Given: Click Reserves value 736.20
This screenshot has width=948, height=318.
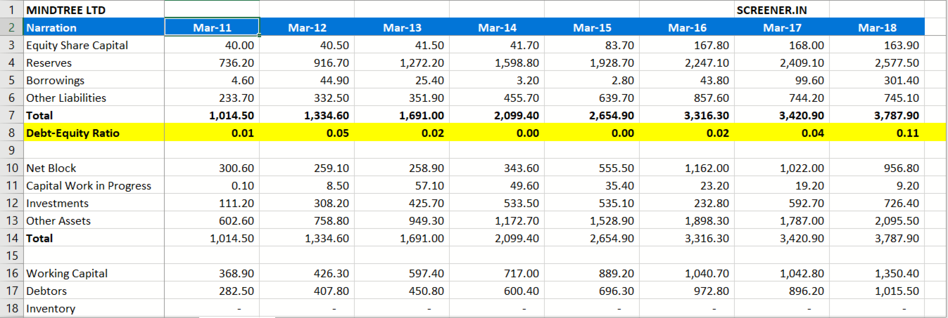Looking at the screenshot, I should [x=236, y=62].
